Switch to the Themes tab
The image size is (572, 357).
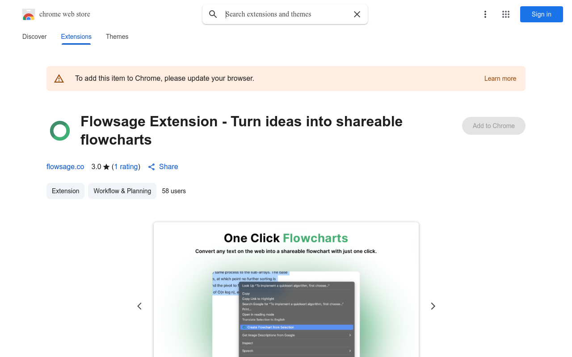pos(117,37)
